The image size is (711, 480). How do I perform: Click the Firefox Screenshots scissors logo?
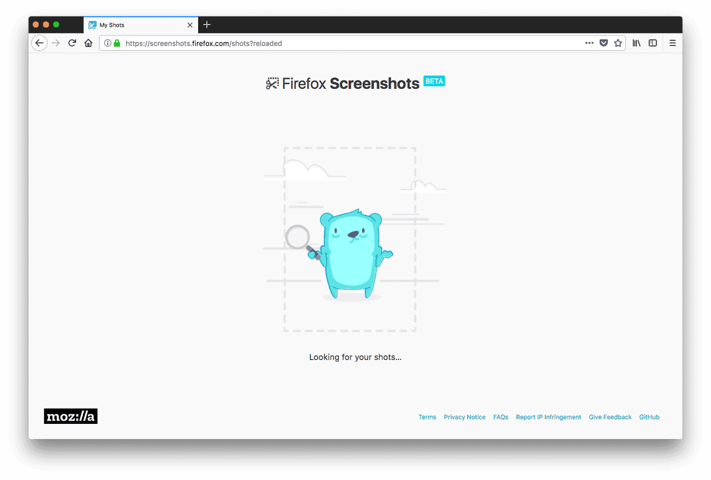pos(272,83)
